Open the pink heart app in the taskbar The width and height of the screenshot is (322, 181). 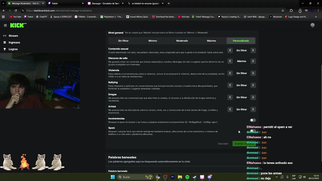[202, 177]
